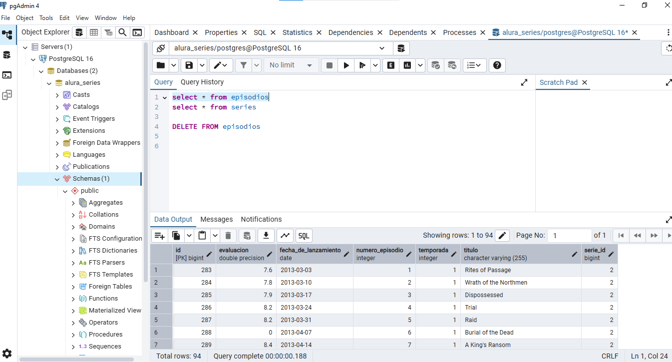The height and width of the screenshot is (362, 672).
Task: Open the Tools menu
Action: click(x=46, y=17)
